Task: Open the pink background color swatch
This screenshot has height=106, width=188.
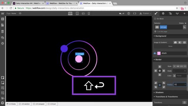Action: pyautogui.click(x=159, y=53)
